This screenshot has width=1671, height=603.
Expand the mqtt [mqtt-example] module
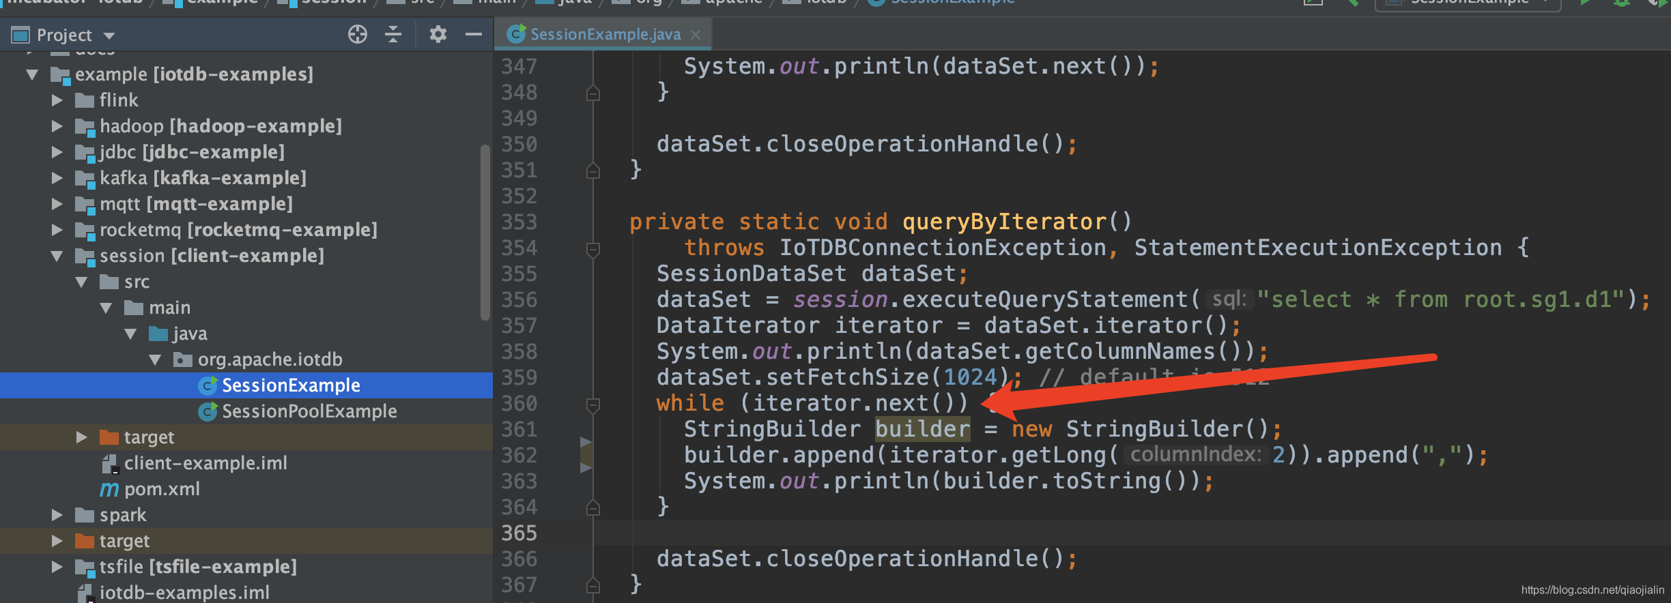[57, 204]
